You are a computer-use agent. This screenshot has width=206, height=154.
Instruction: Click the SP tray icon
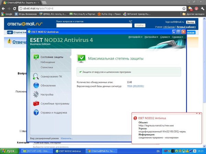165,151
